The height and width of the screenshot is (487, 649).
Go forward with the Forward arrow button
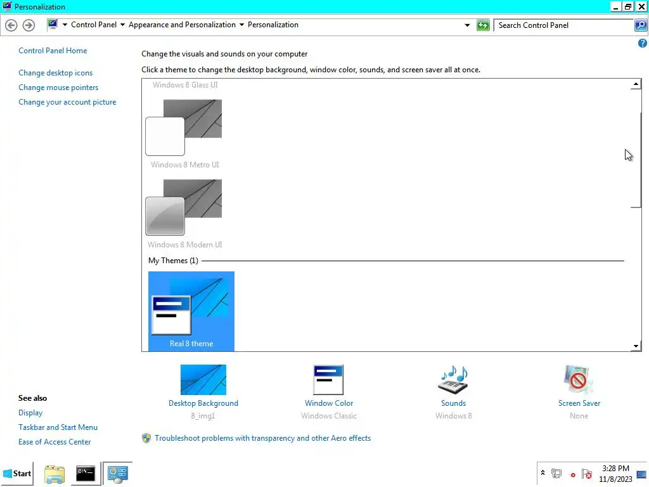[29, 25]
